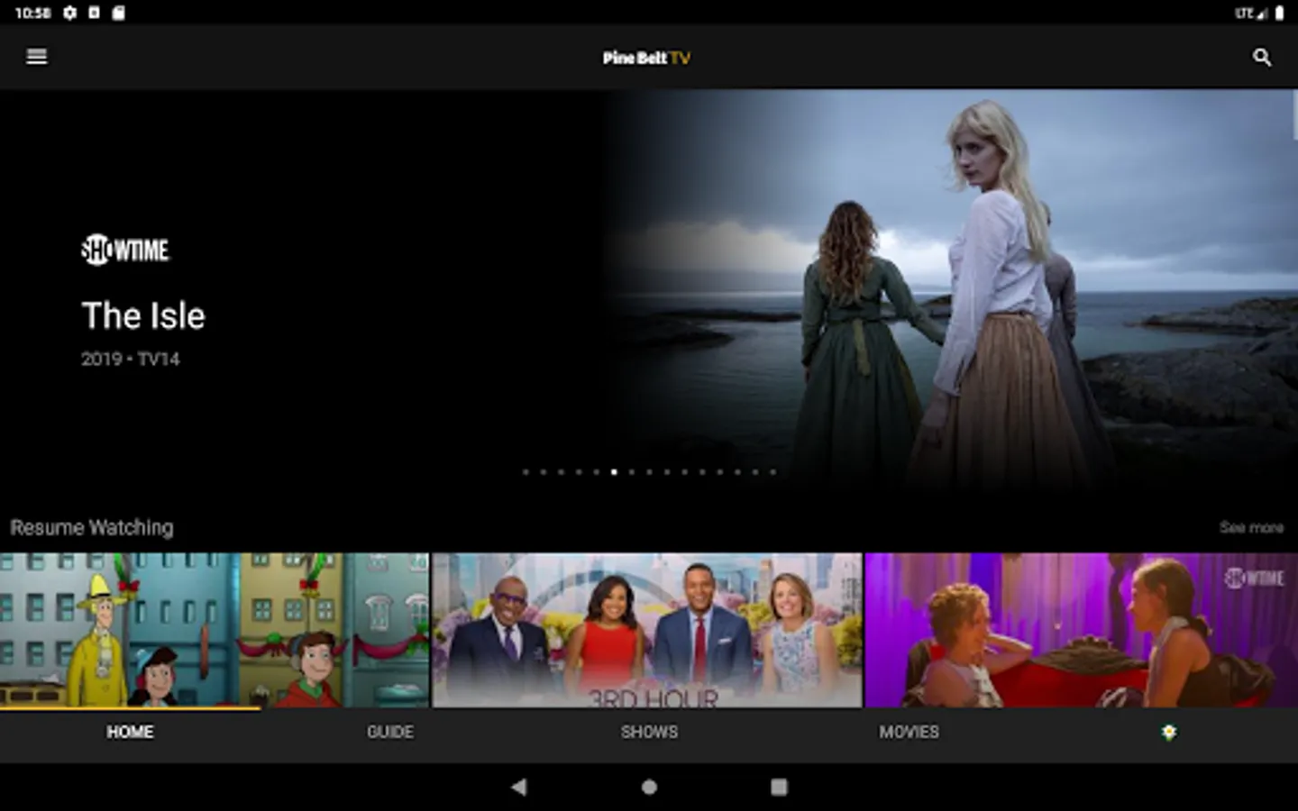Tap the Showtime logo on the featured banner
Viewport: 1298px width, 811px height.
[x=125, y=250]
